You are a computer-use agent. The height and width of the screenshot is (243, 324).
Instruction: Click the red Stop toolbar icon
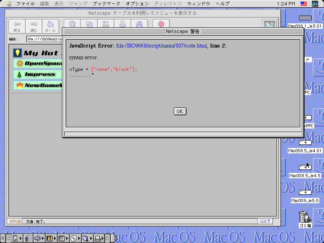pyautogui.click(x=161, y=24)
